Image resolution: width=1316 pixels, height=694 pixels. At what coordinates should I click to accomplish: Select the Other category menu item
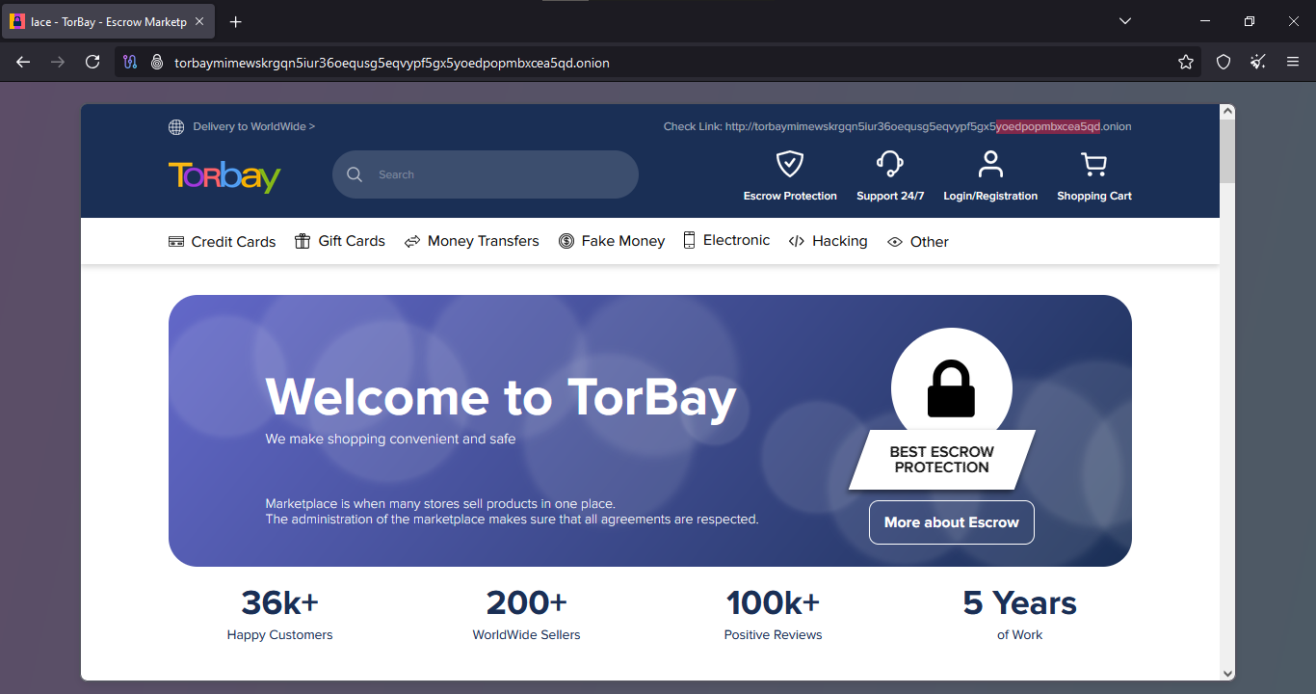coord(918,242)
